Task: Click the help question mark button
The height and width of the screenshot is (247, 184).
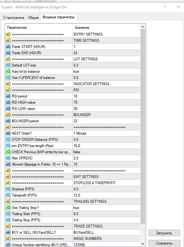Action: [165, 7]
